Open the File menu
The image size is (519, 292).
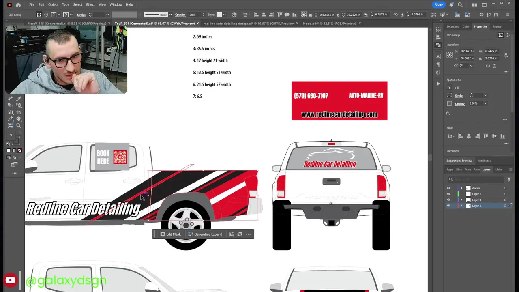32,5
